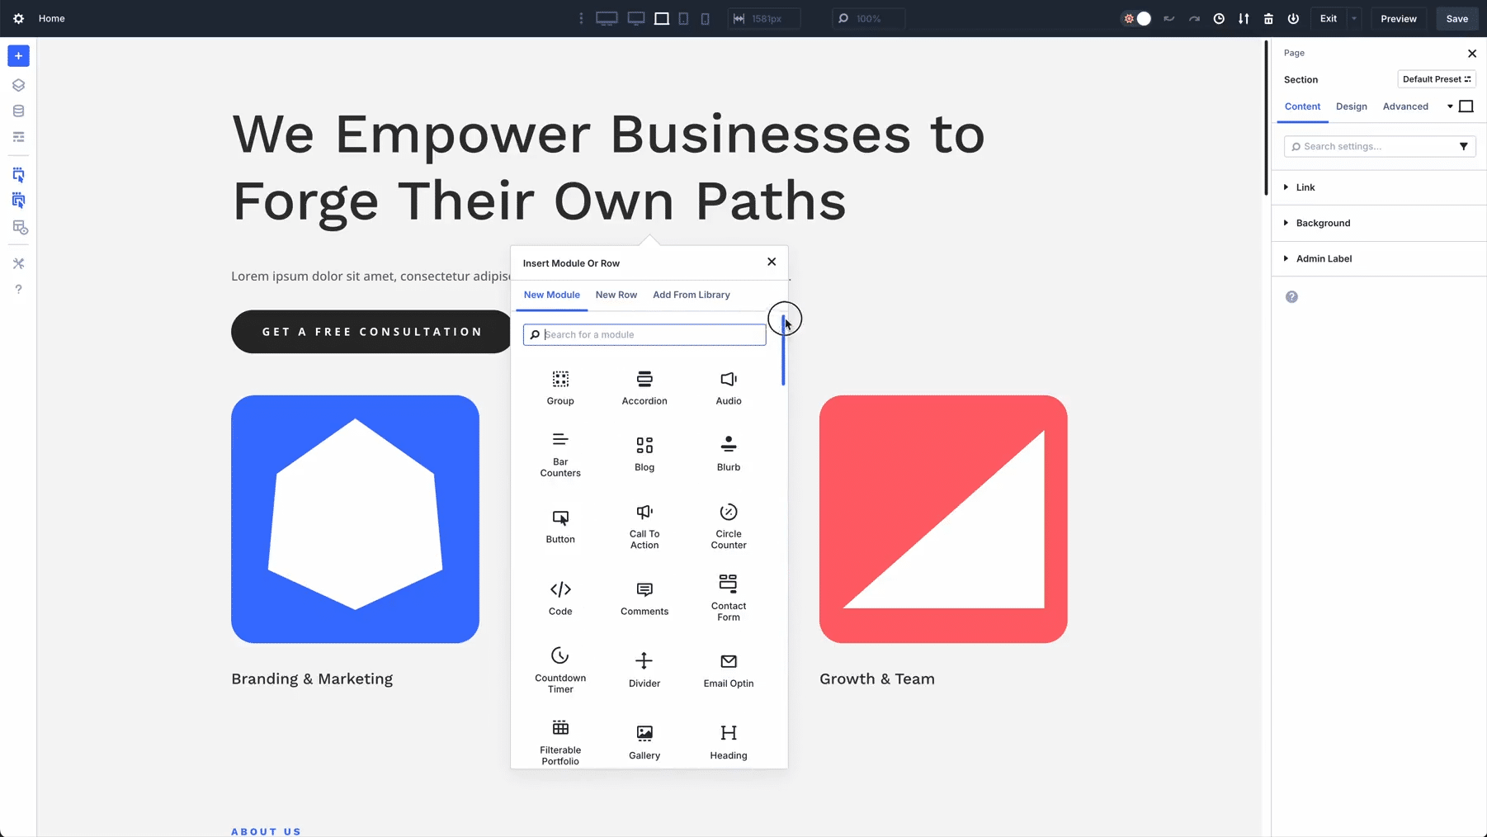Open the Design tab in settings panel
The height and width of the screenshot is (837, 1487).
point(1352,106)
